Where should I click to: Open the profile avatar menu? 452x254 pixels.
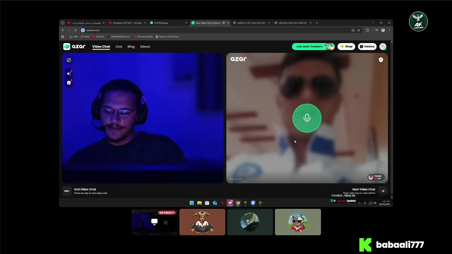[383, 47]
